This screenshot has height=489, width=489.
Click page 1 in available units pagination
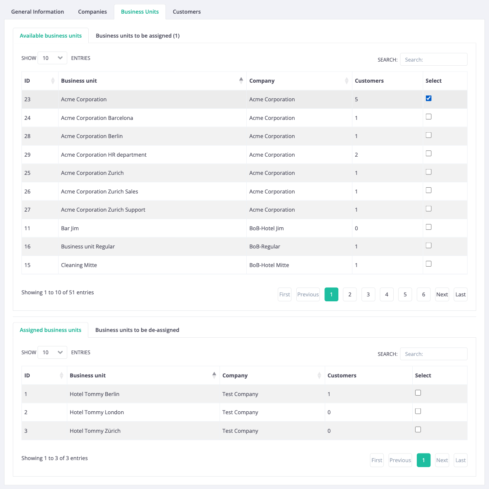(x=331, y=294)
